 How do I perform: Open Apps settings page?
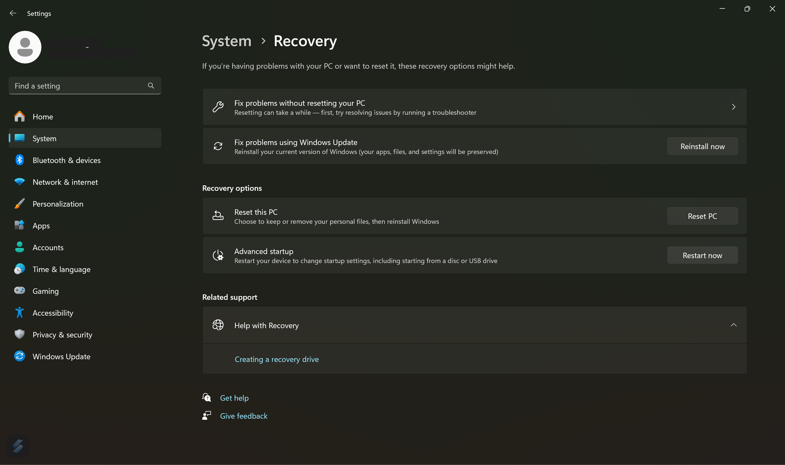85,226
